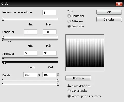Click the Onda title text

5,4
